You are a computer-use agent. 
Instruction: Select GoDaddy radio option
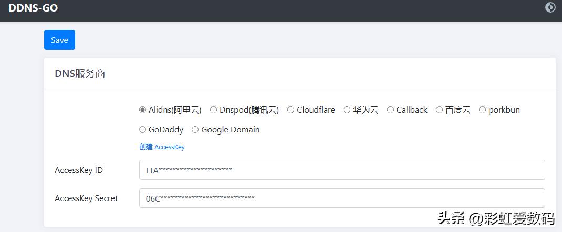(x=142, y=130)
